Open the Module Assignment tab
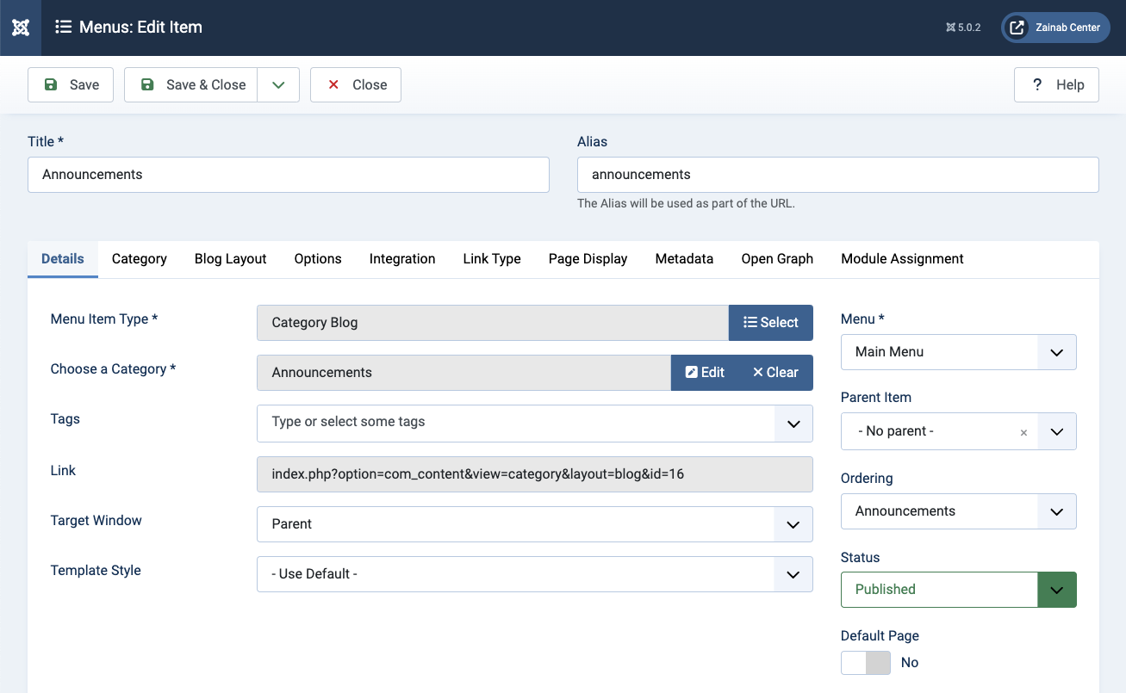The image size is (1126, 693). (902, 258)
